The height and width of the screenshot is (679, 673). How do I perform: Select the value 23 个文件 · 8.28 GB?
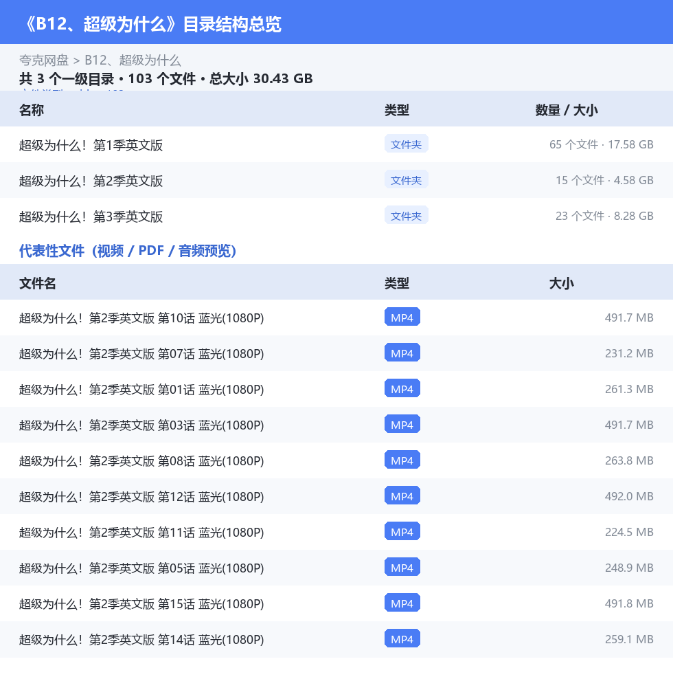coord(604,216)
